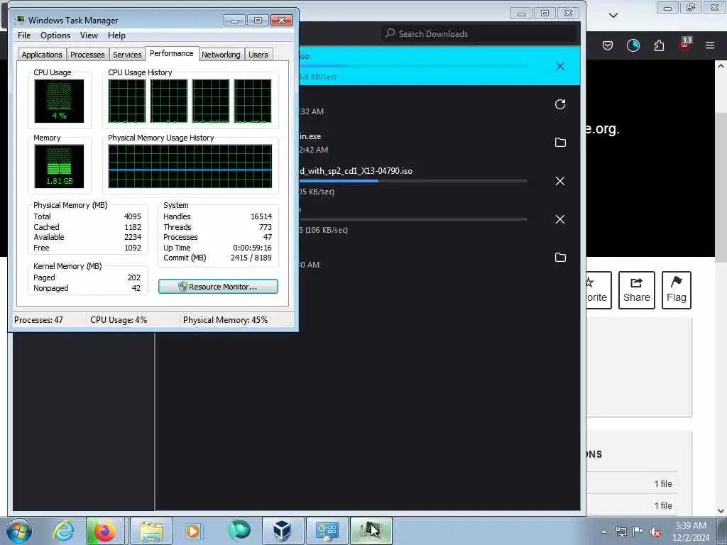
Task: Open the Action Center flag tray icon
Action: click(x=638, y=532)
